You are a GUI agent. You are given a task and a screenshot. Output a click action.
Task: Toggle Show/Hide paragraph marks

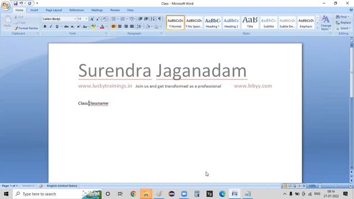(x=159, y=19)
